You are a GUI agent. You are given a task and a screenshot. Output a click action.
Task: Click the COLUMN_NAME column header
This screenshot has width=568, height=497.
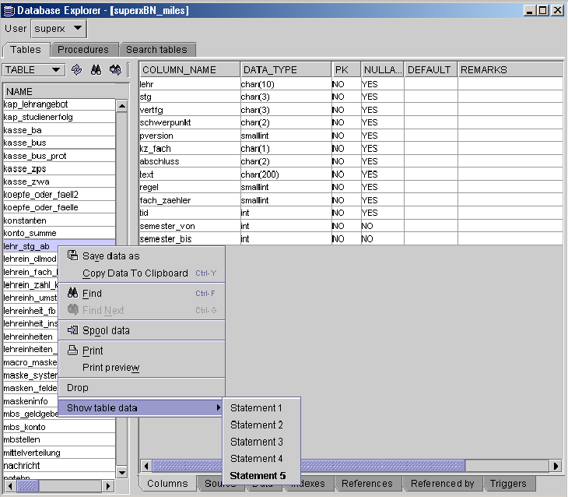[x=190, y=69]
